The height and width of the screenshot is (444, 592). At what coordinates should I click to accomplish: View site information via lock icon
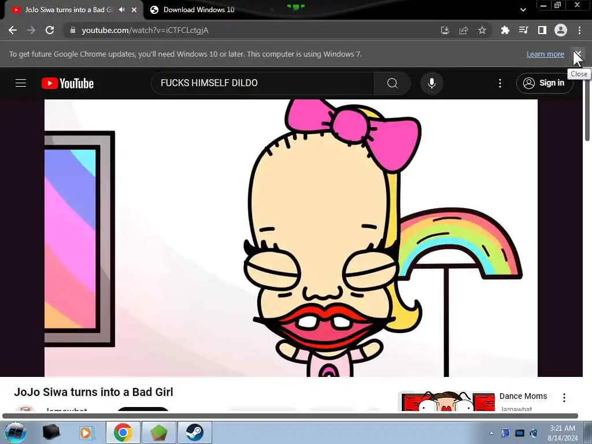click(73, 30)
